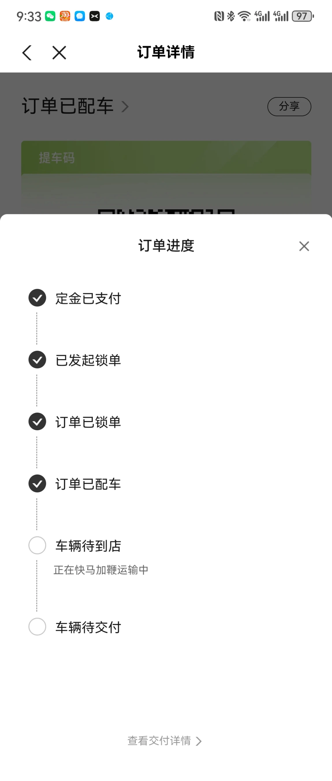Tap the blue chat notification icon

coord(80,16)
